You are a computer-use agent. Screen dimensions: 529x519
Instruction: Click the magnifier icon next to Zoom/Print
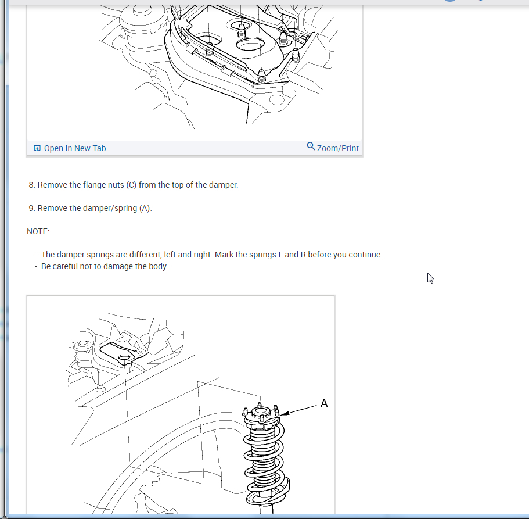tap(311, 146)
